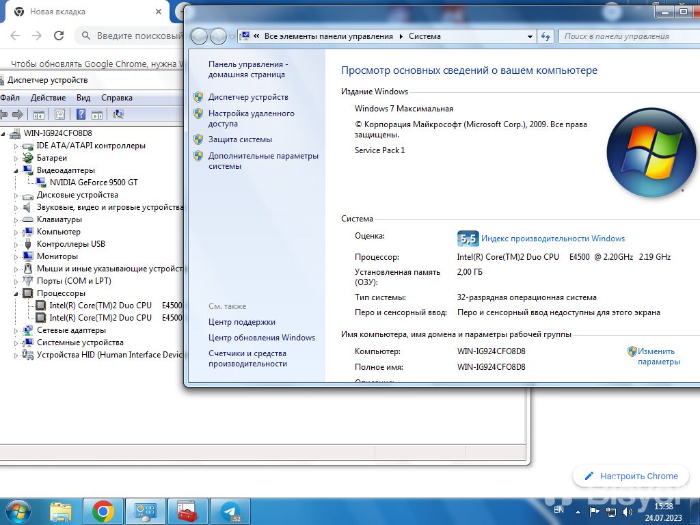Collapse the Процессоры node

pyautogui.click(x=16, y=293)
